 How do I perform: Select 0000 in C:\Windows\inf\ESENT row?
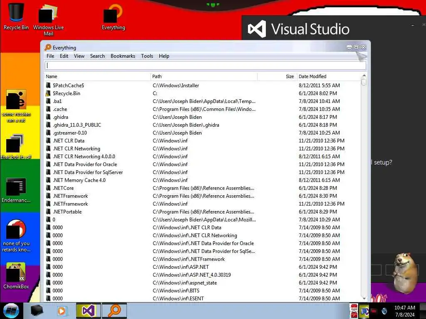point(203,298)
